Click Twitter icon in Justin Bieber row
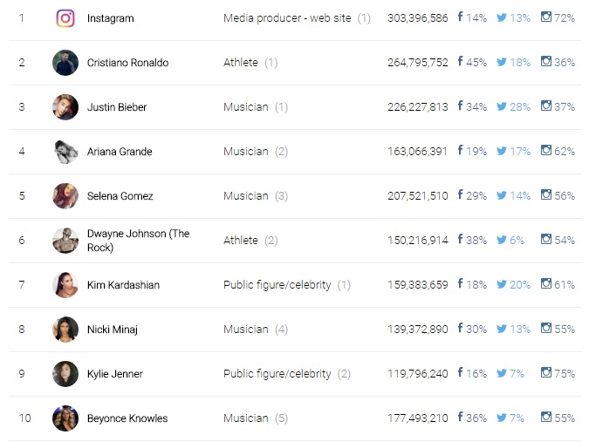The width and height of the screenshot is (596, 442). coord(502,106)
